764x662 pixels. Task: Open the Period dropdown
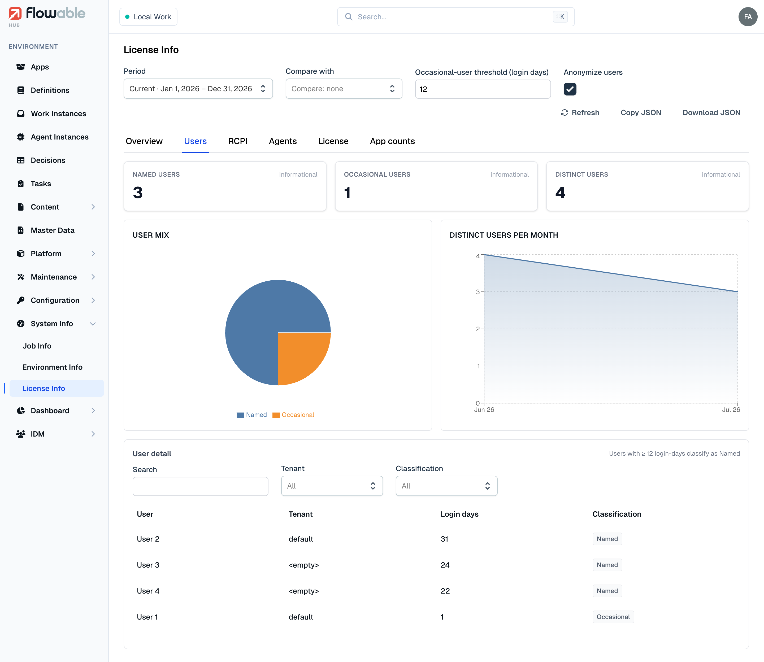click(x=198, y=89)
